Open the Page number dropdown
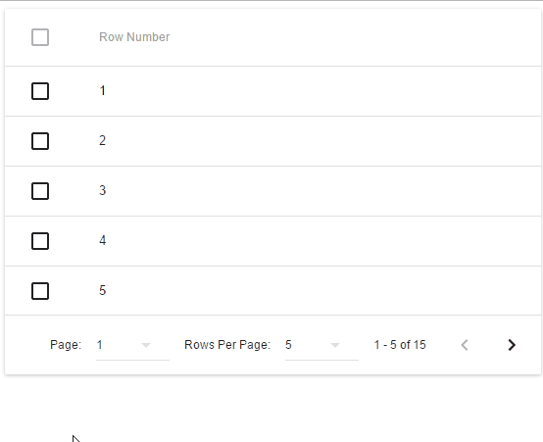This screenshot has height=442, width=543. click(x=132, y=345)
